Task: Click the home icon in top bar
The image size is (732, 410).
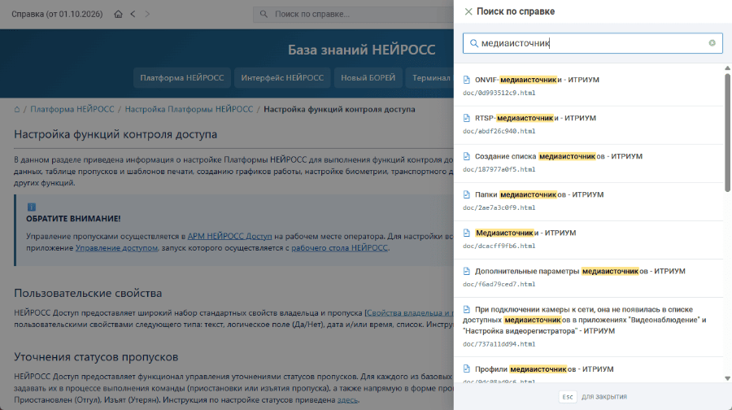Action: [x=118, y=14]
